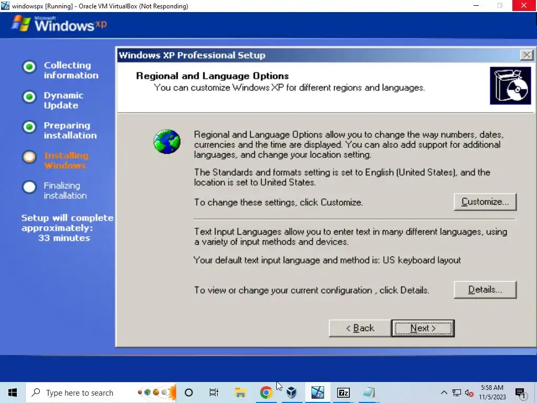537x403 pixels.
Task: Click the Dynamic Update step indicator
Action: (29, 97)
